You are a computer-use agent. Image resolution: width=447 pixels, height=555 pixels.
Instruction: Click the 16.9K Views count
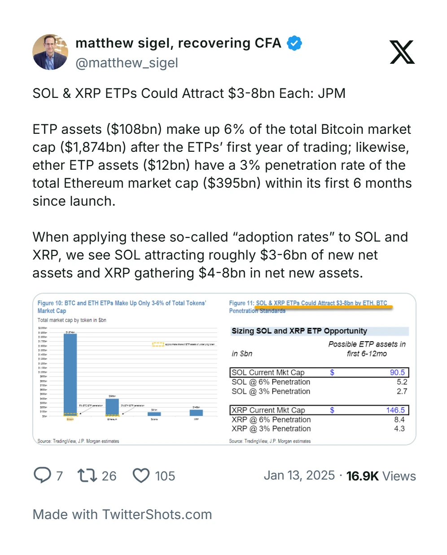pyautogui.click(x=381, y=476)
